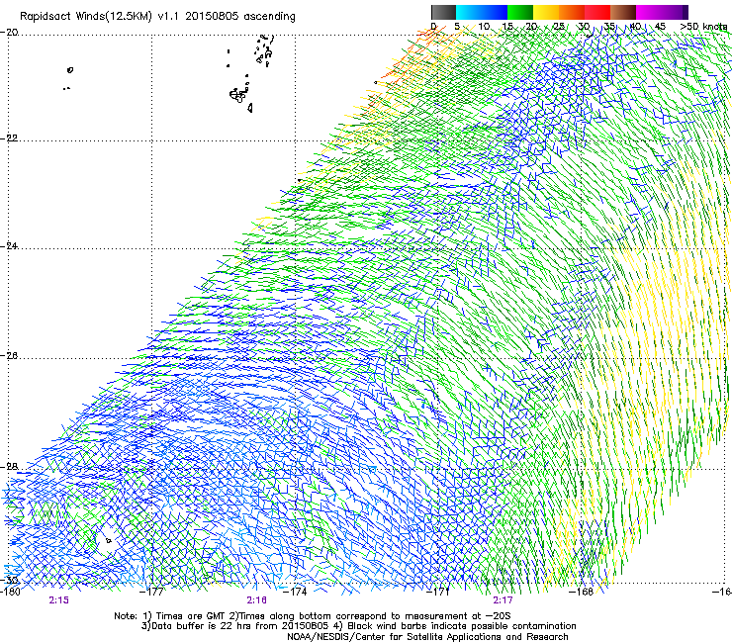Click the -30 latitude axis label
Screen dimensions: 732x643
pos(9,580)
